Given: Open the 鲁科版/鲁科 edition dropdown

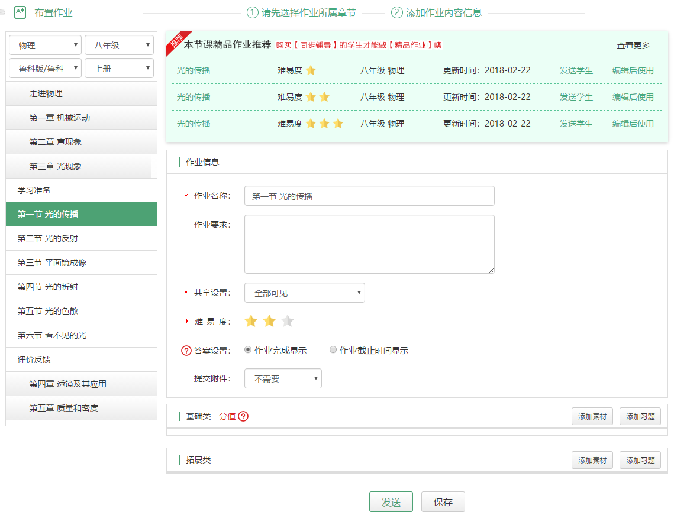Looking at the screenshot, I should click(x=45, y=69).
